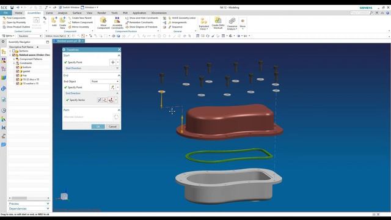391x220 pixels.
Task: Click Switch Window in the quick toolbar
Action: 69,7
